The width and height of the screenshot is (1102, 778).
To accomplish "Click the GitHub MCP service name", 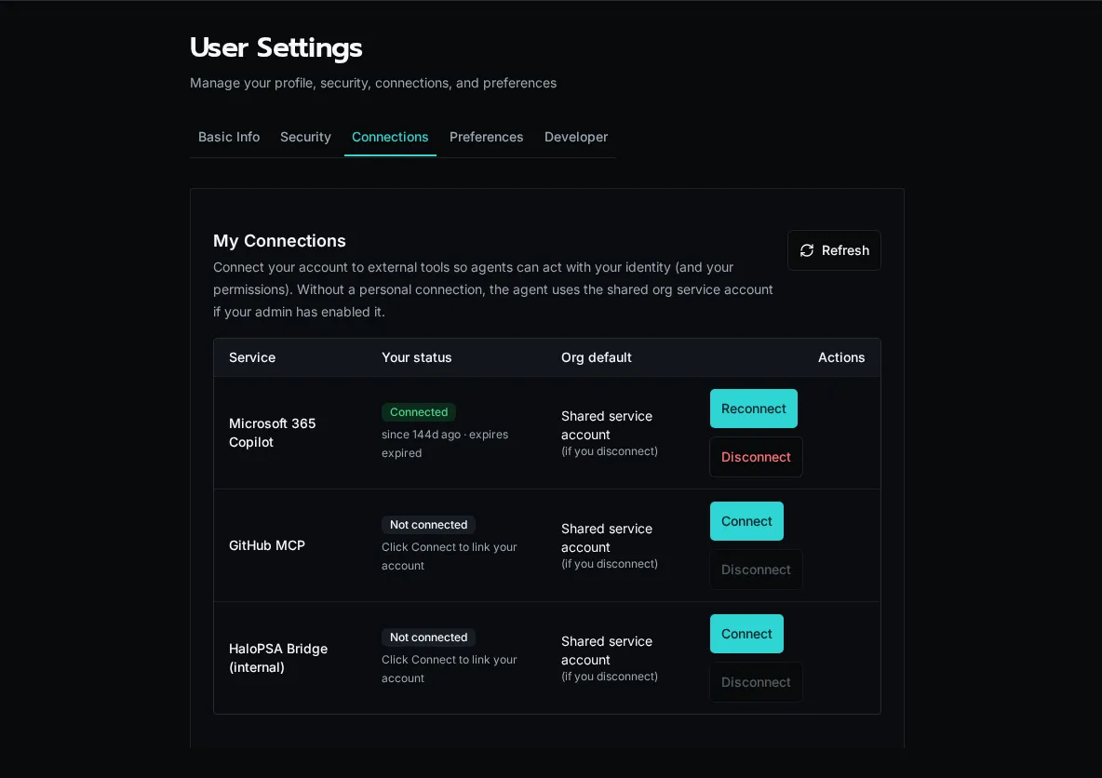I will (x=267, y=545).
